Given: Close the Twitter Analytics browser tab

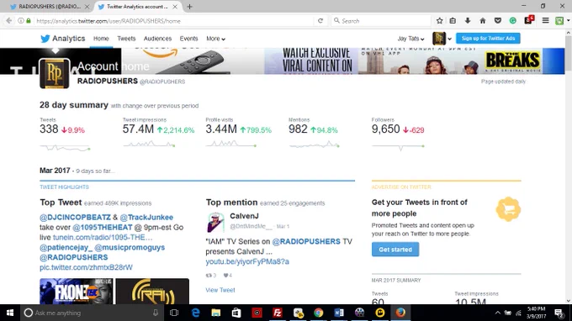Looking at the screenshot, I should (x=175, y=7).
